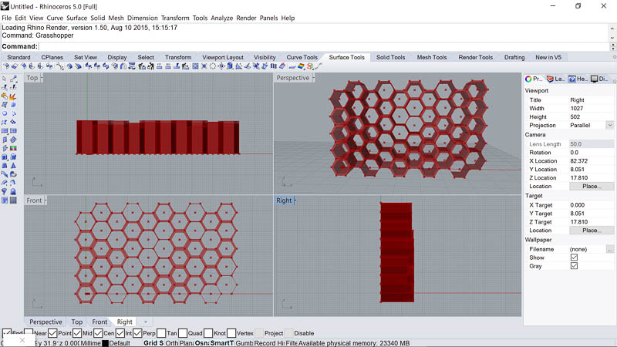Click the red and green cube icon in top toolbar
Screen dimensions: 617x347
tap(310, 66)
